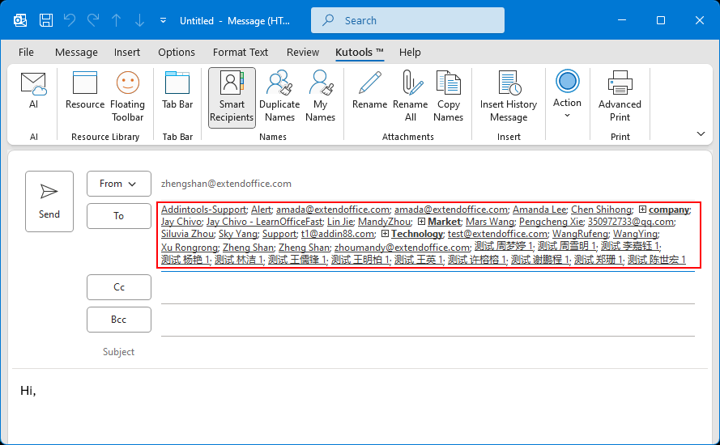
Task: Open the Action dropdown menu
Action: [x=567, y=95]
